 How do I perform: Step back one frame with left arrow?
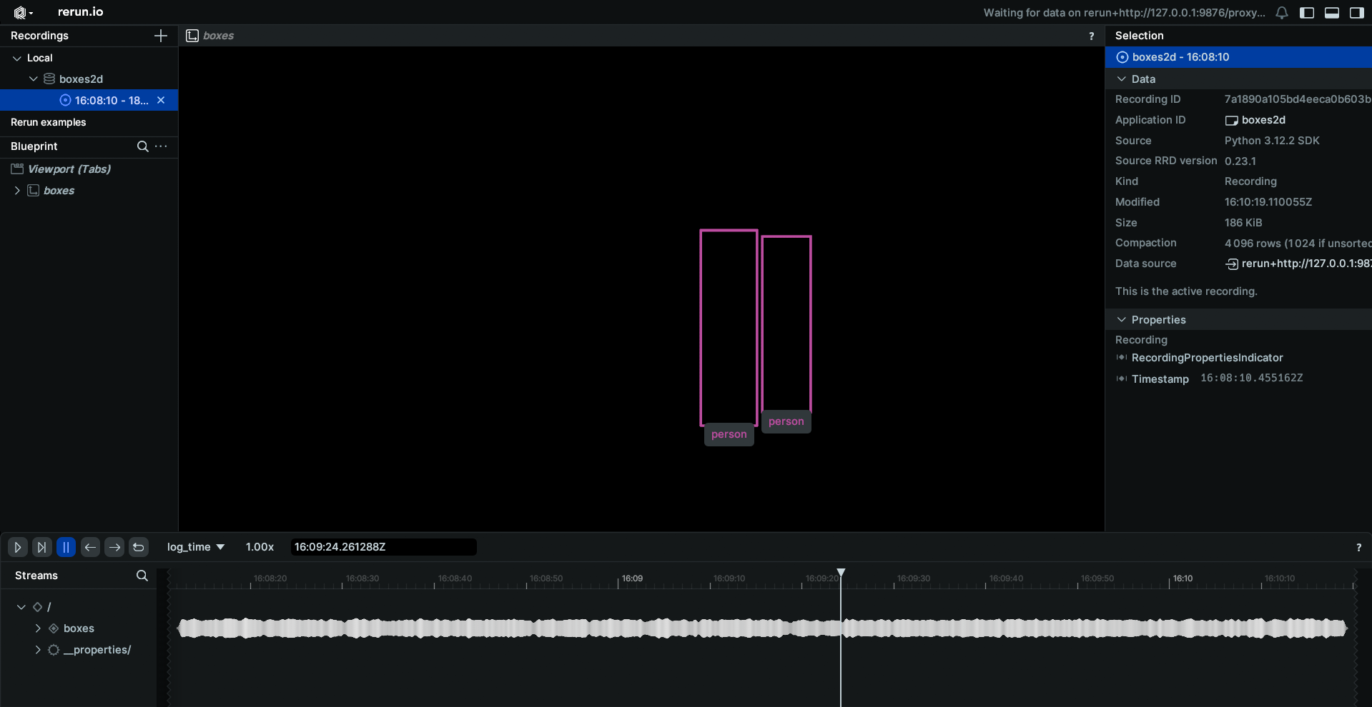coord(90,547)
